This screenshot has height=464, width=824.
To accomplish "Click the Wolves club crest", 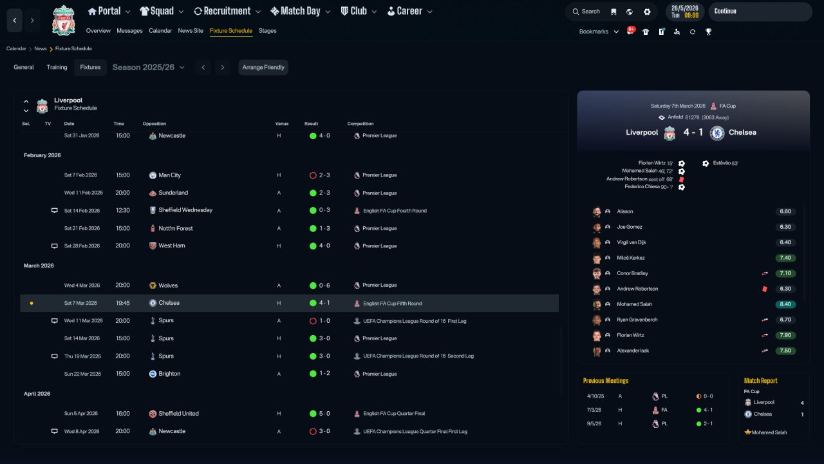I will 153,285.
